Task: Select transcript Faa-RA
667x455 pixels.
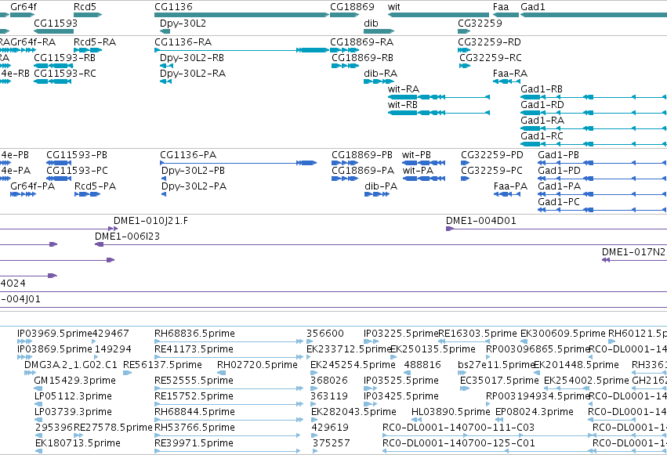Action: point(510,74)
